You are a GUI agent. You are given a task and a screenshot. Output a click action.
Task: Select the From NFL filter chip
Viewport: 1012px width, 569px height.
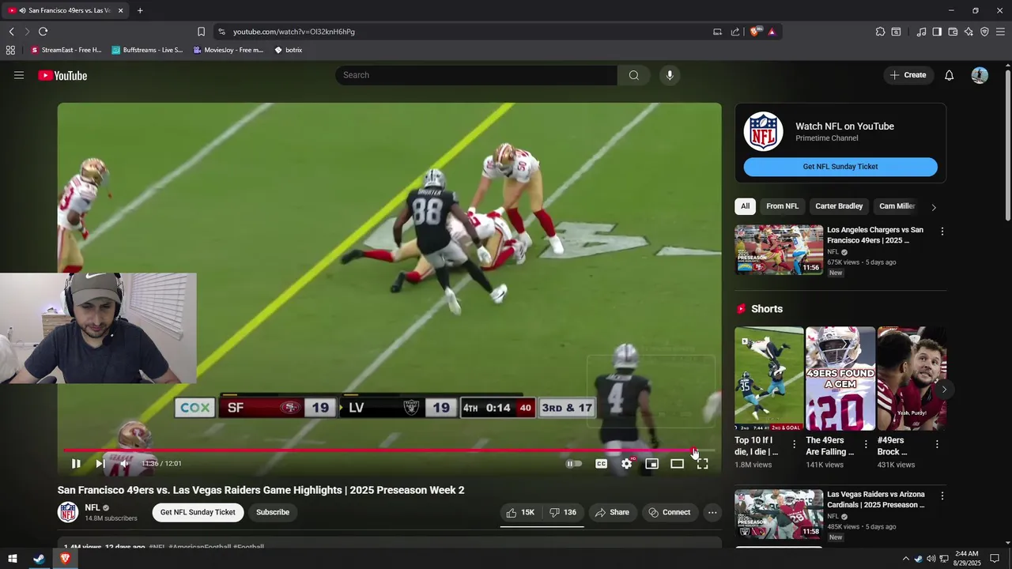[x=782, y=206]
